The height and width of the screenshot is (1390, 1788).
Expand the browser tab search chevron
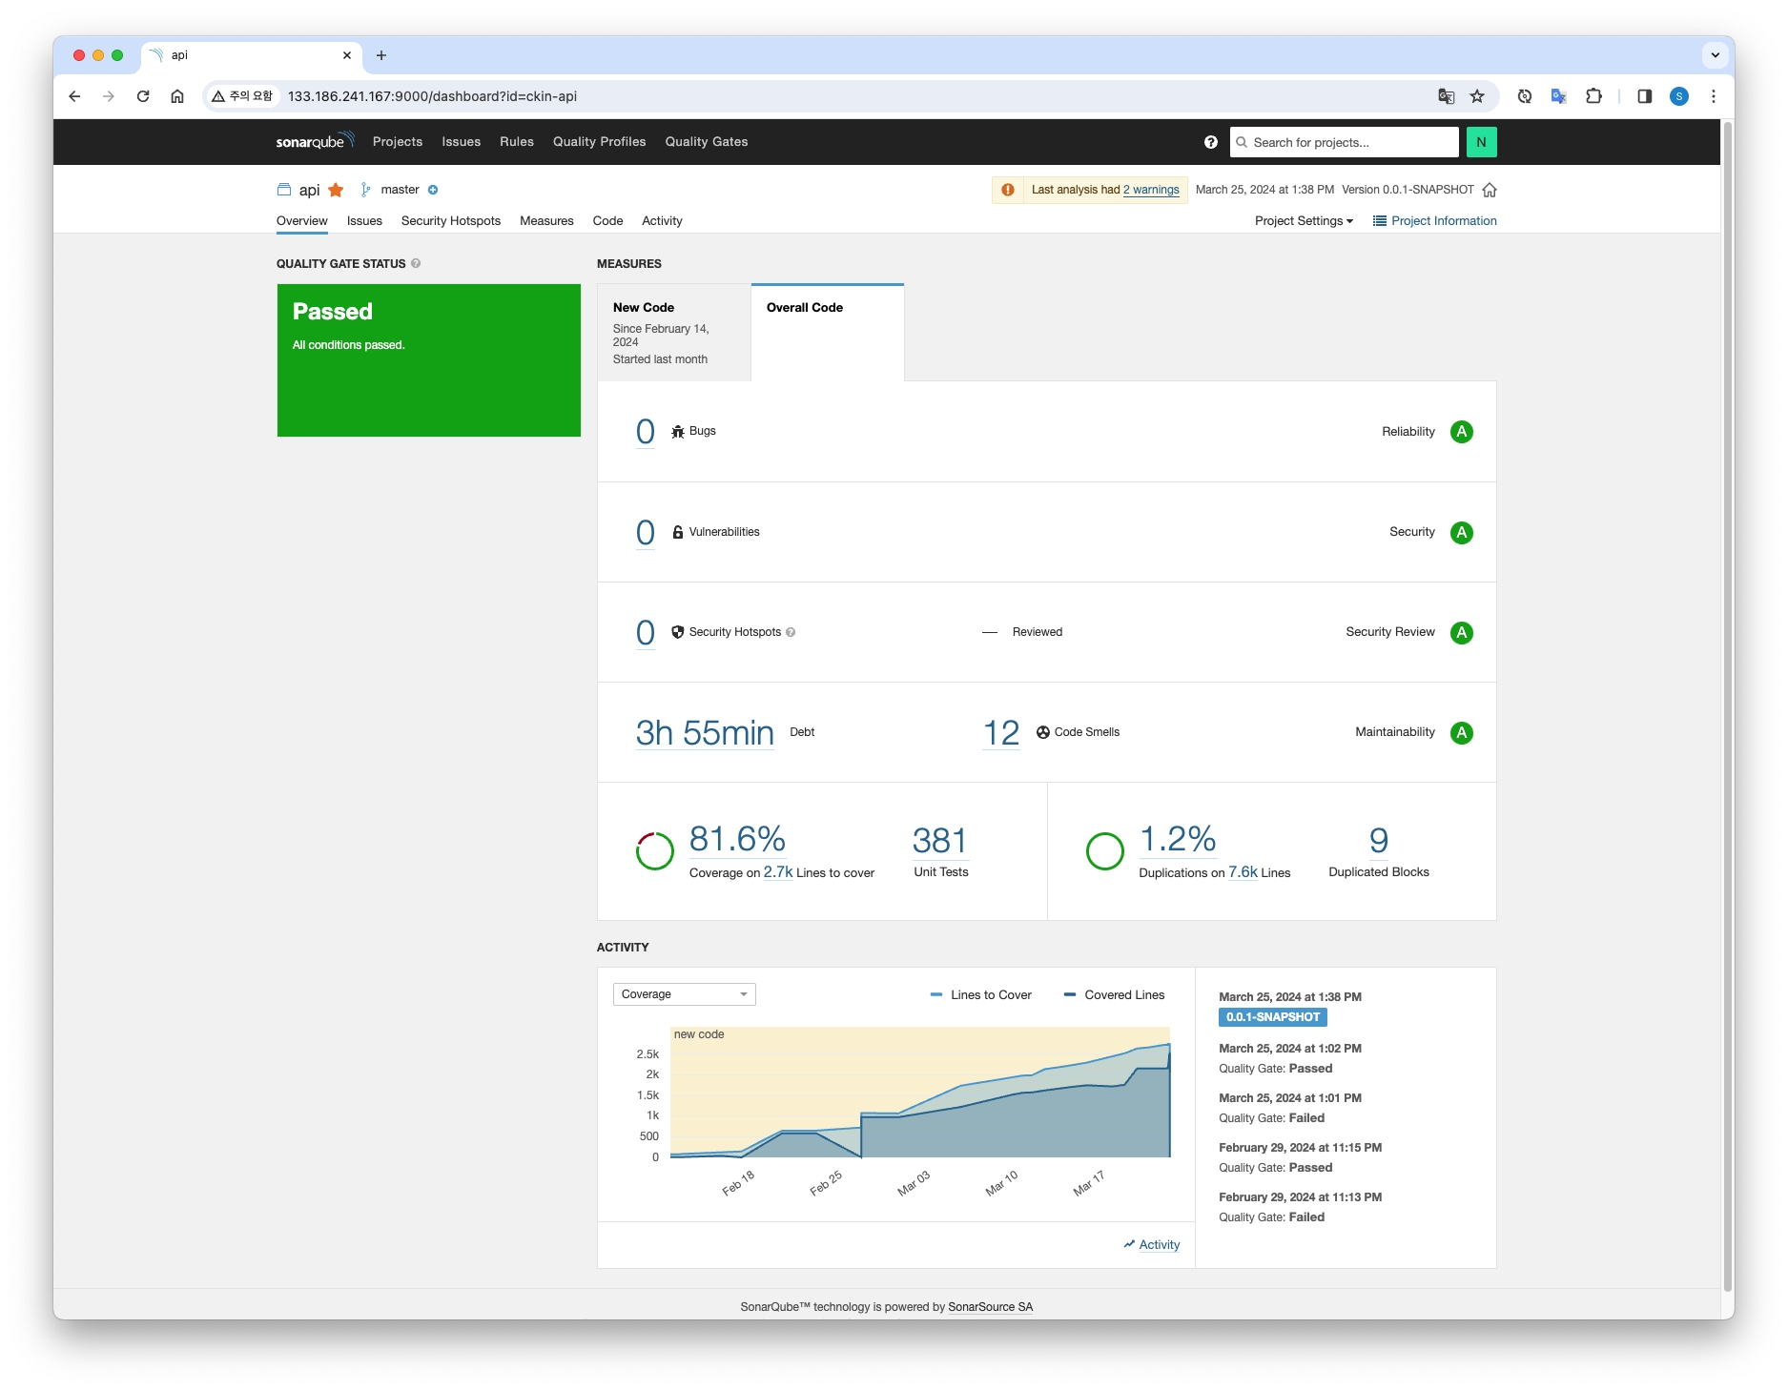tap(1715, 55)
